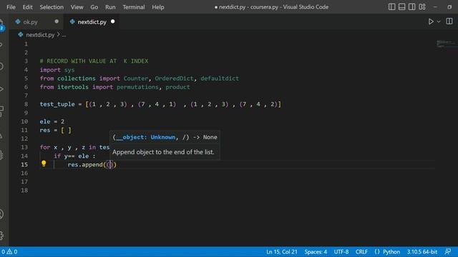Click ele = 2 on line 10

pos(52,121)
